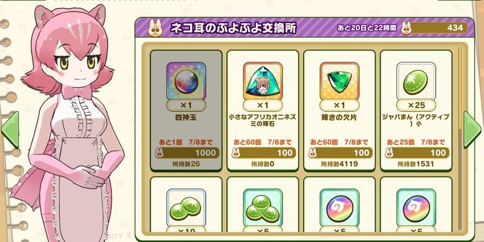Go to next page with right green arrow

473,129
